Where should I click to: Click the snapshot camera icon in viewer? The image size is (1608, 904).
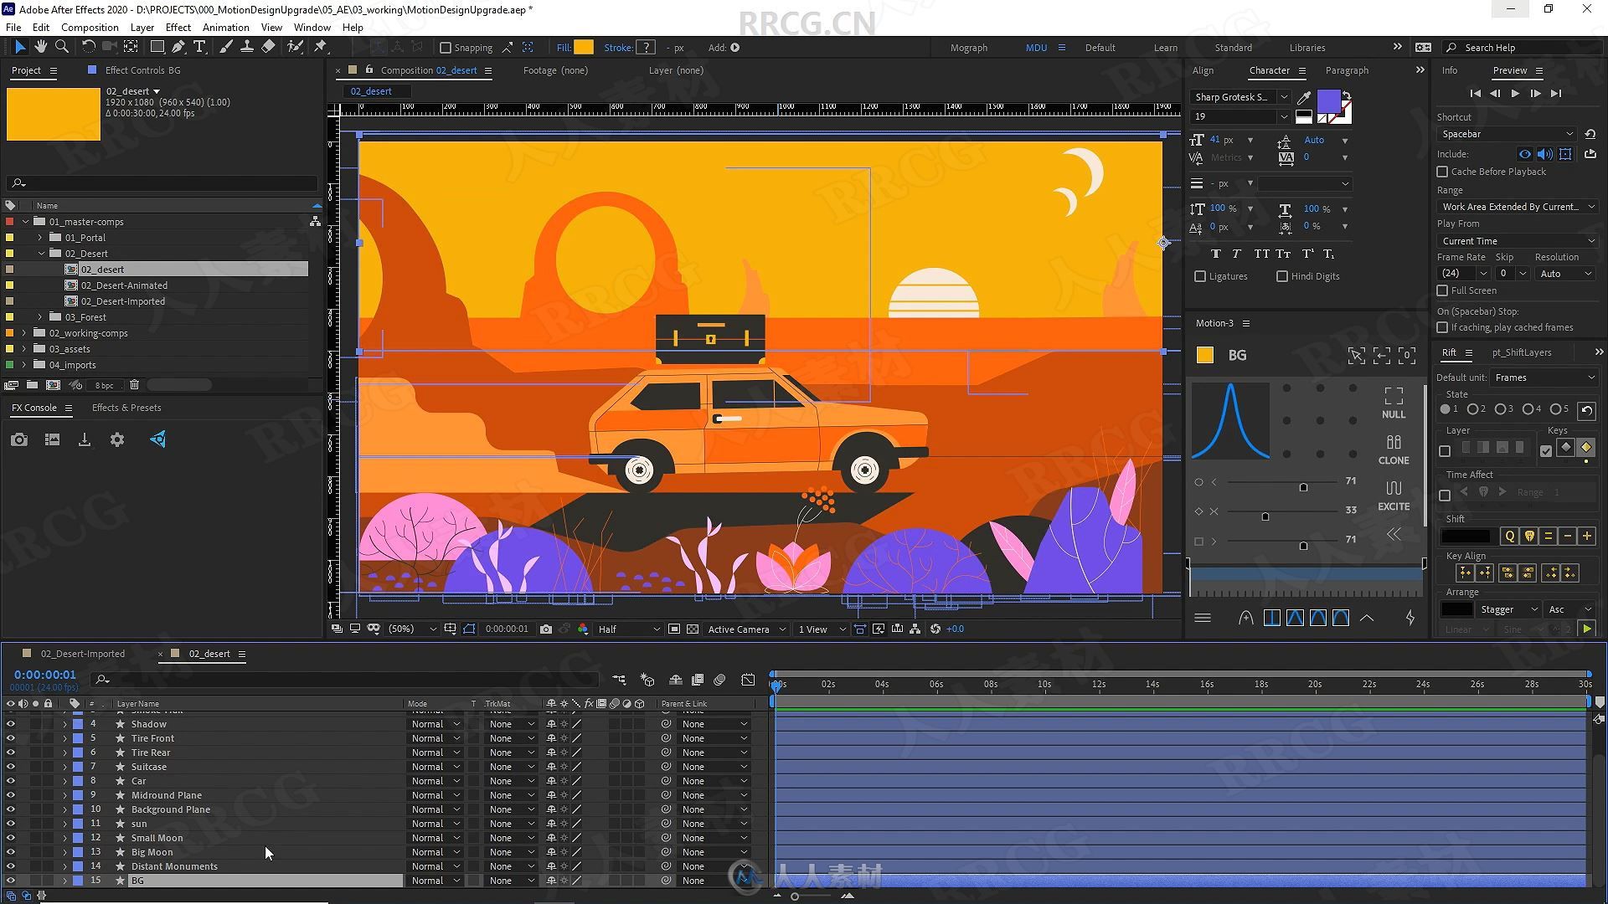(545, 629)
